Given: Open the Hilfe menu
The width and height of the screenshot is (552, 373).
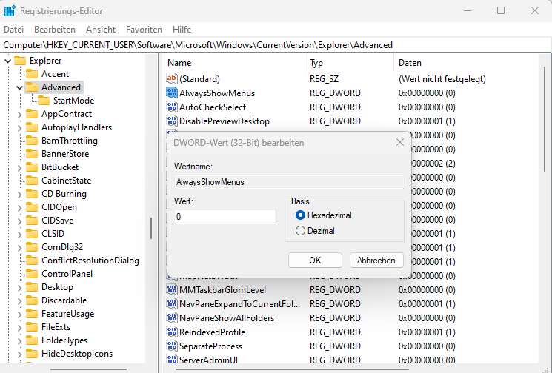Looking at the screenshot, I should pyautogui.click(x=182, y=30).
